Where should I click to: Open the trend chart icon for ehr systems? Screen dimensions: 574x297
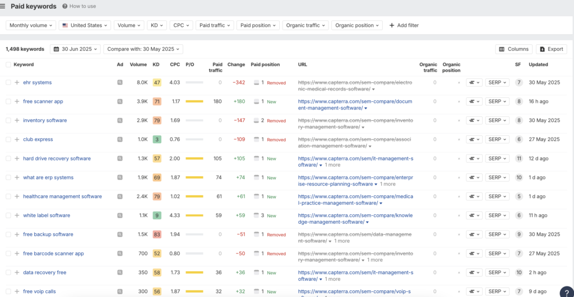coord(474,83)
